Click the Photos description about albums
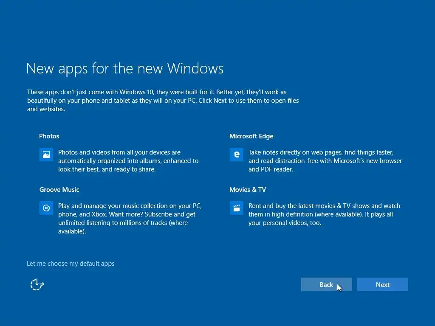The width and height of the screenshot is (435, 326). point(128,161)
